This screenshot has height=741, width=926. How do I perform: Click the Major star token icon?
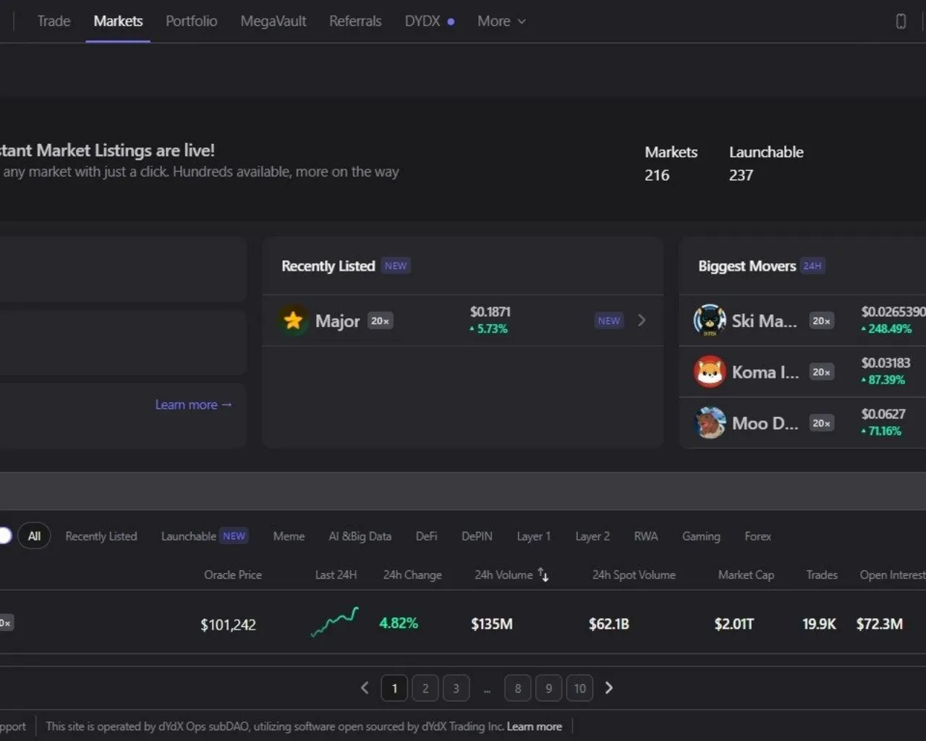coord(293,320)
